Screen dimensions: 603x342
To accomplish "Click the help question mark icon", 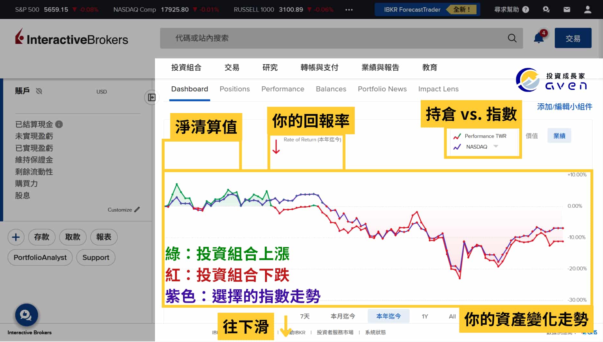I will (525, 9).
